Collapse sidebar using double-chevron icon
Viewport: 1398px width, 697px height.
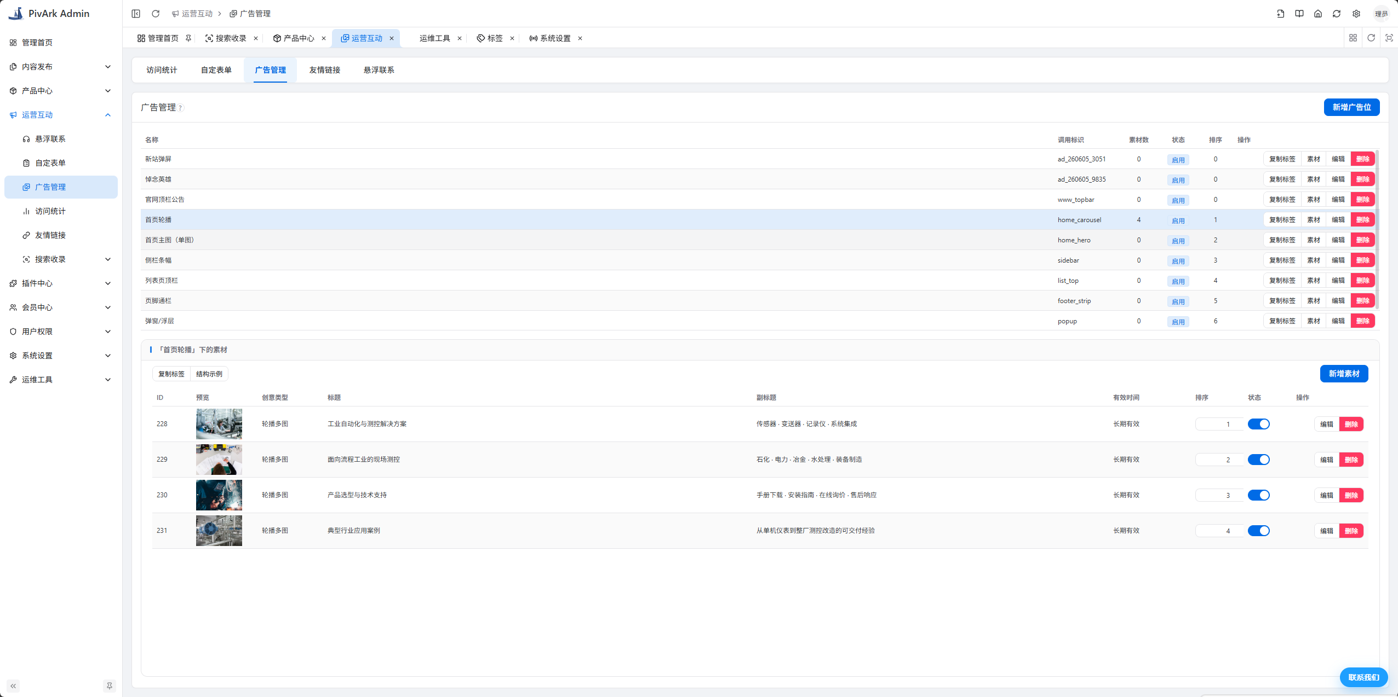click(x=13, y=686)
